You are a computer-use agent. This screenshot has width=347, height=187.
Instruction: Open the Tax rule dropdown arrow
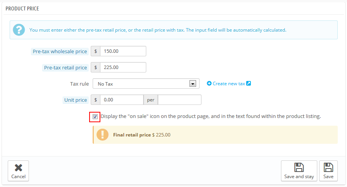(193, 84)
